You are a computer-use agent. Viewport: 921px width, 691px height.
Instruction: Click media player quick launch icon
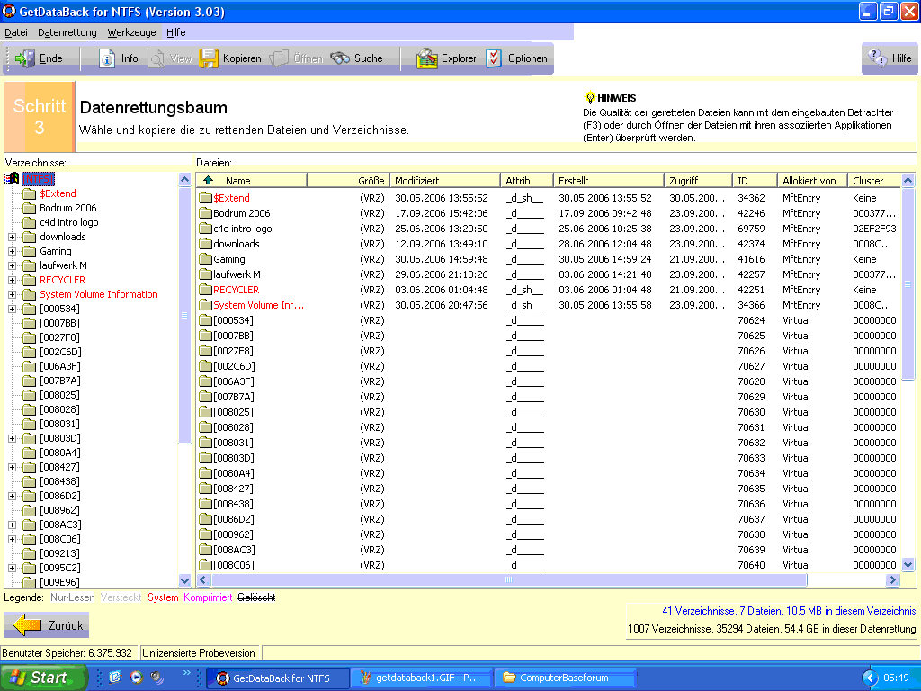click(x=137, y=678)
